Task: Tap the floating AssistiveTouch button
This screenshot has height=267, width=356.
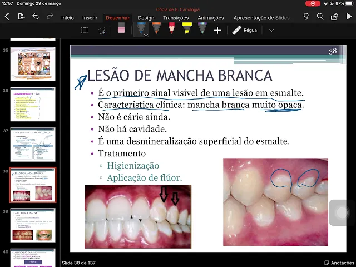Action: pos(342,212)
